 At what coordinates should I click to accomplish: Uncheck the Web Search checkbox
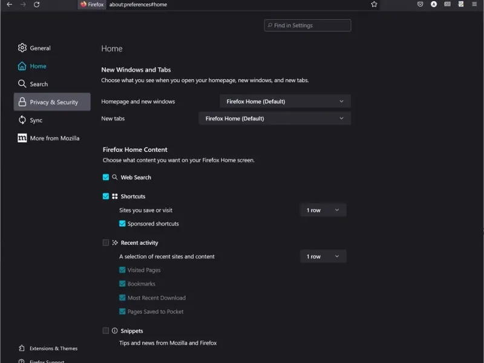click(x=106, y=177)
